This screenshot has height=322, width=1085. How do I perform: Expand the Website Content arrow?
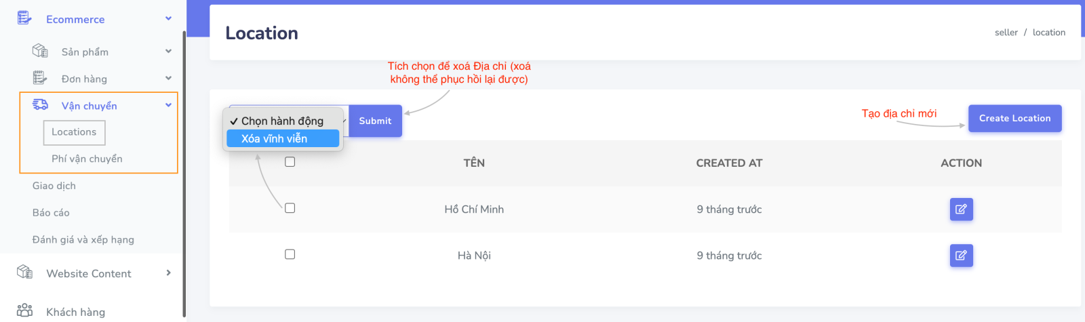(168, 273)
